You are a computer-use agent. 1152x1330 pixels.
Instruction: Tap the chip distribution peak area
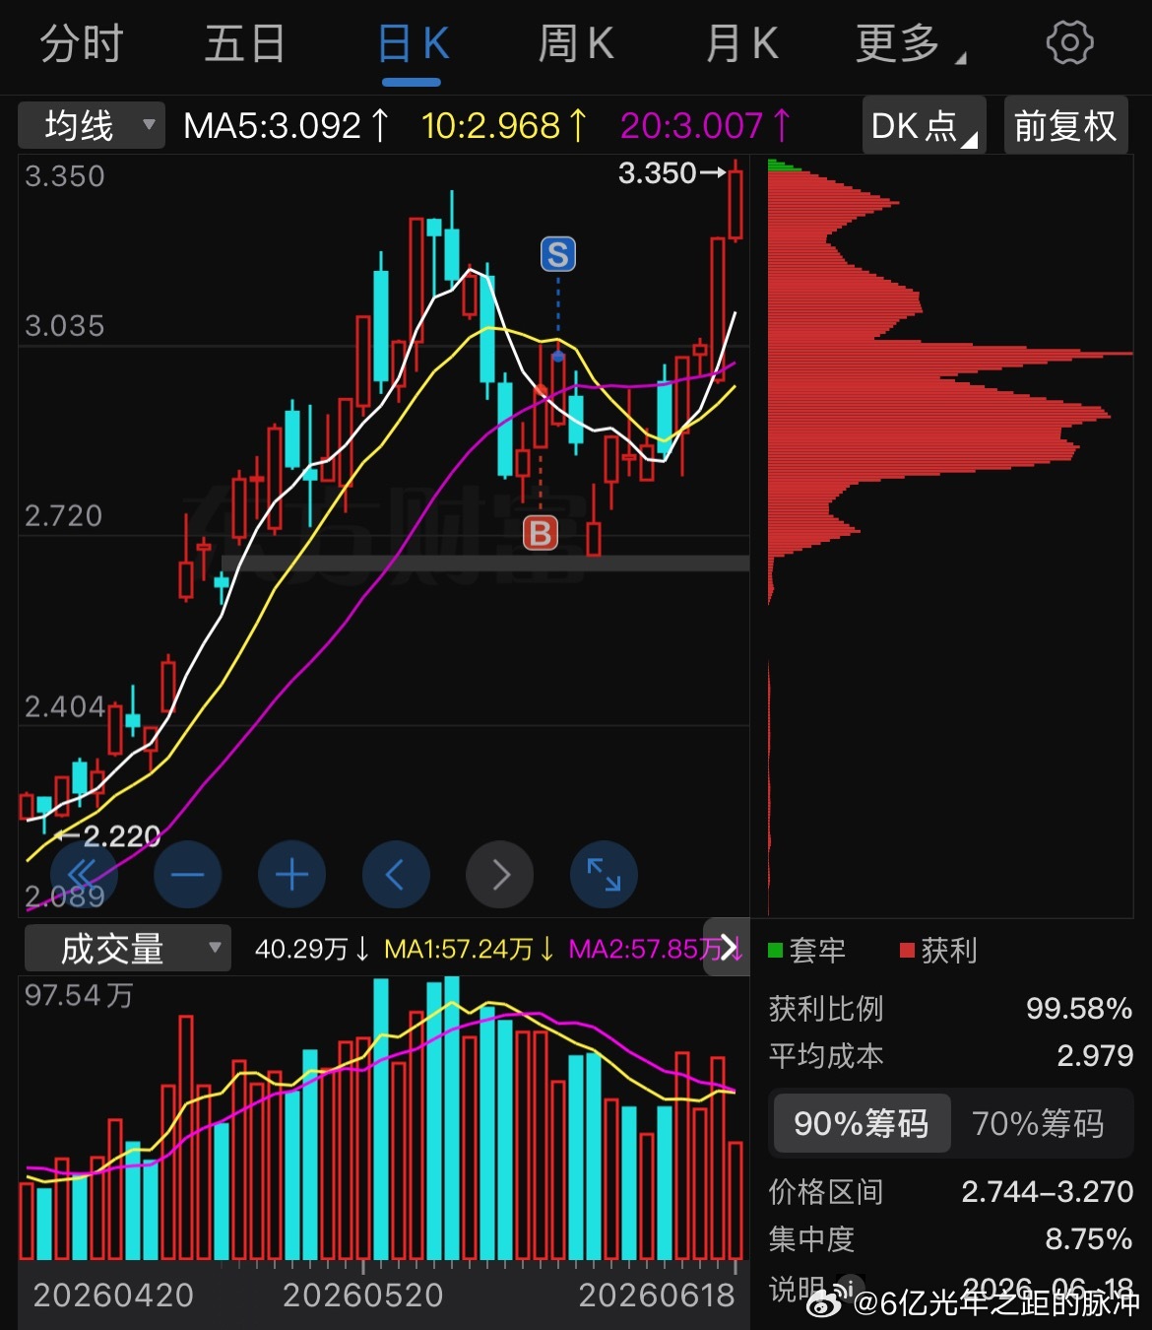coord(950,353)
